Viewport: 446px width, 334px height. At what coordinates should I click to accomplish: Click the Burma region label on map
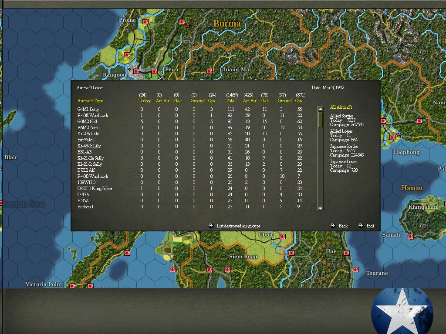tap(227, 23)
